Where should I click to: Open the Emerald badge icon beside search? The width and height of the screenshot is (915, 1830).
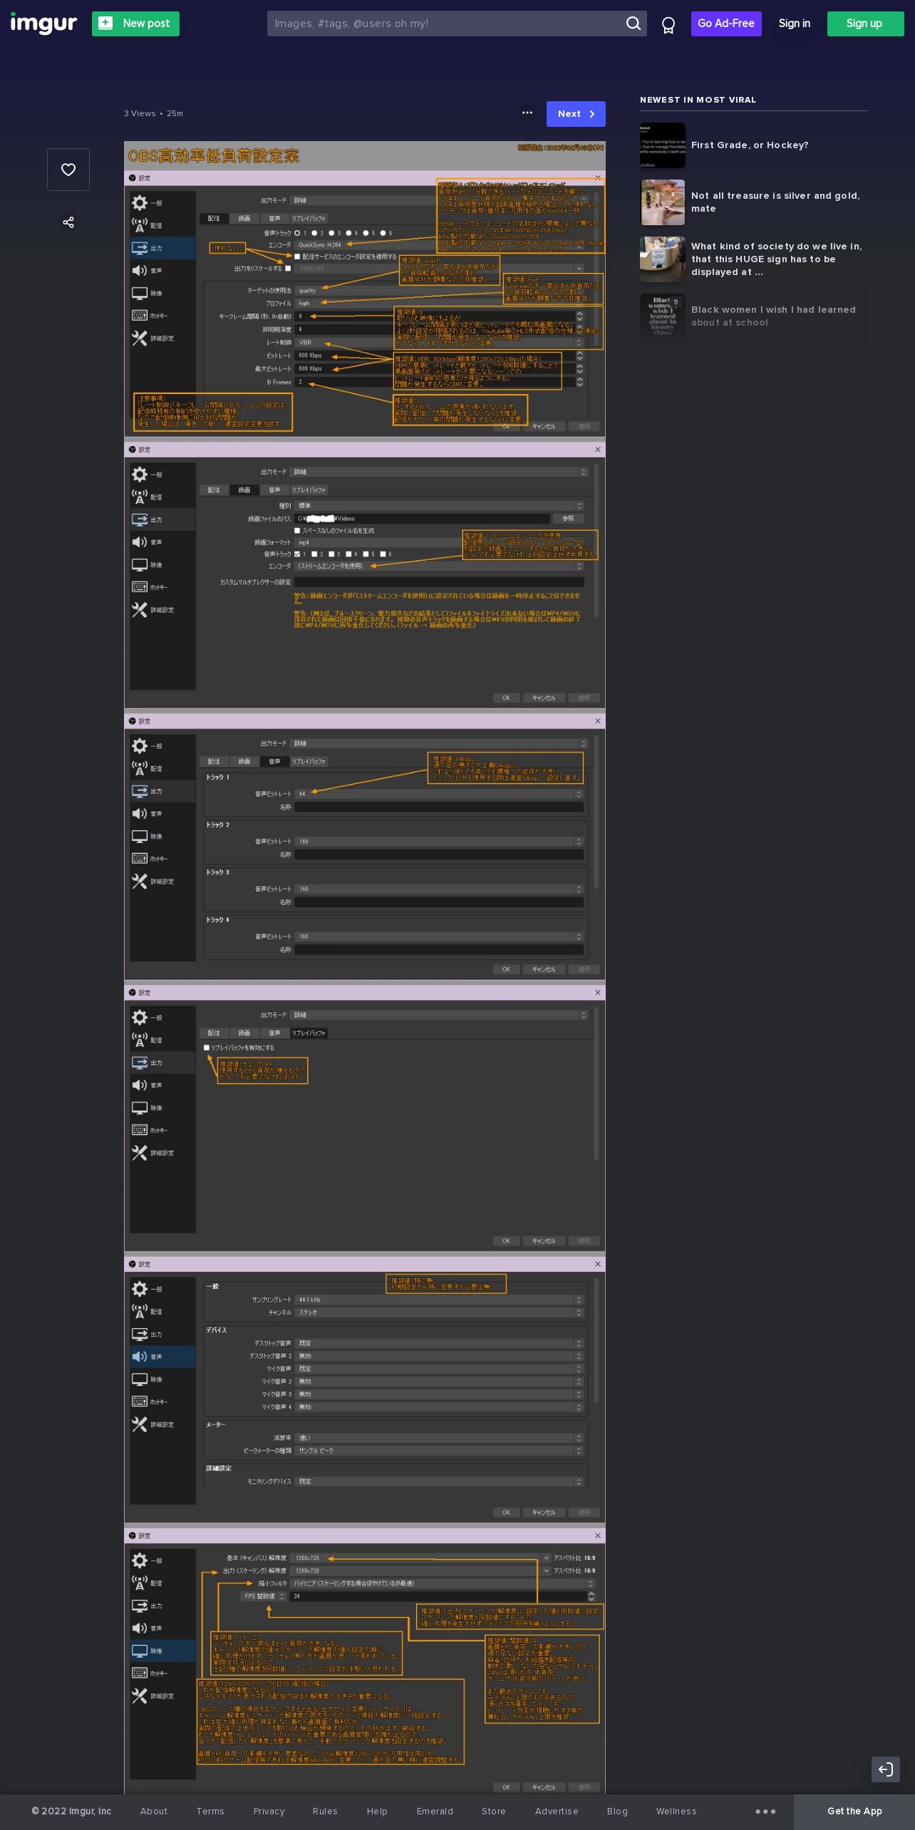coord(668,25)
